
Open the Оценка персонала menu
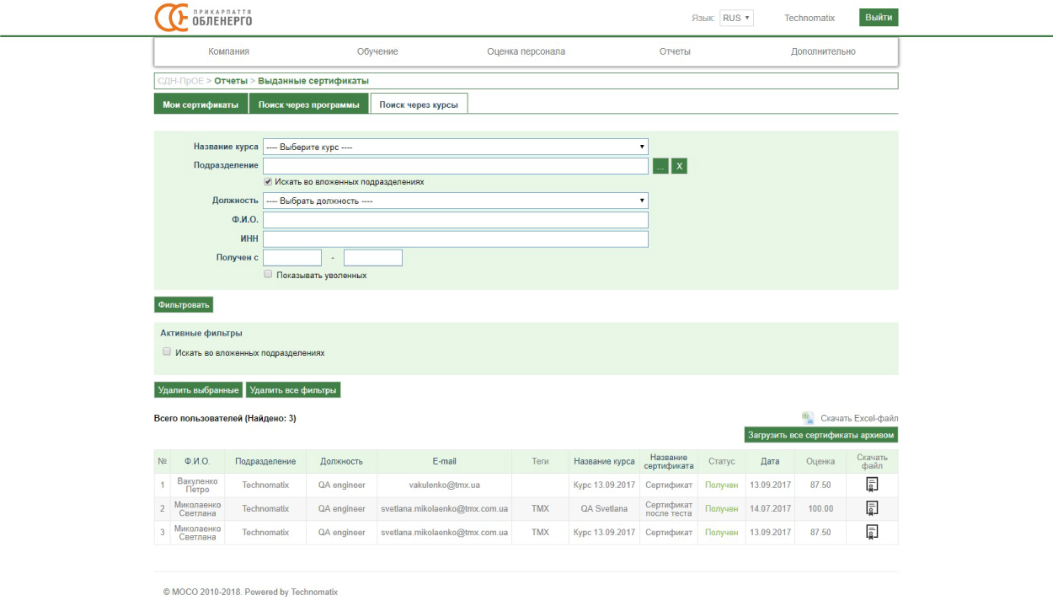tap(526, 51)
